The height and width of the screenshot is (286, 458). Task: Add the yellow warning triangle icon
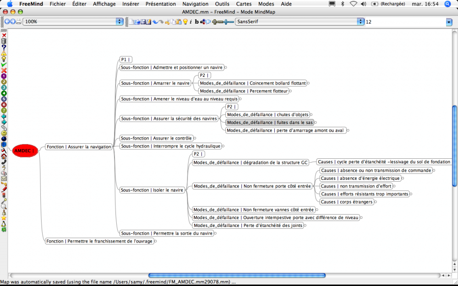[x=4, y=53]
